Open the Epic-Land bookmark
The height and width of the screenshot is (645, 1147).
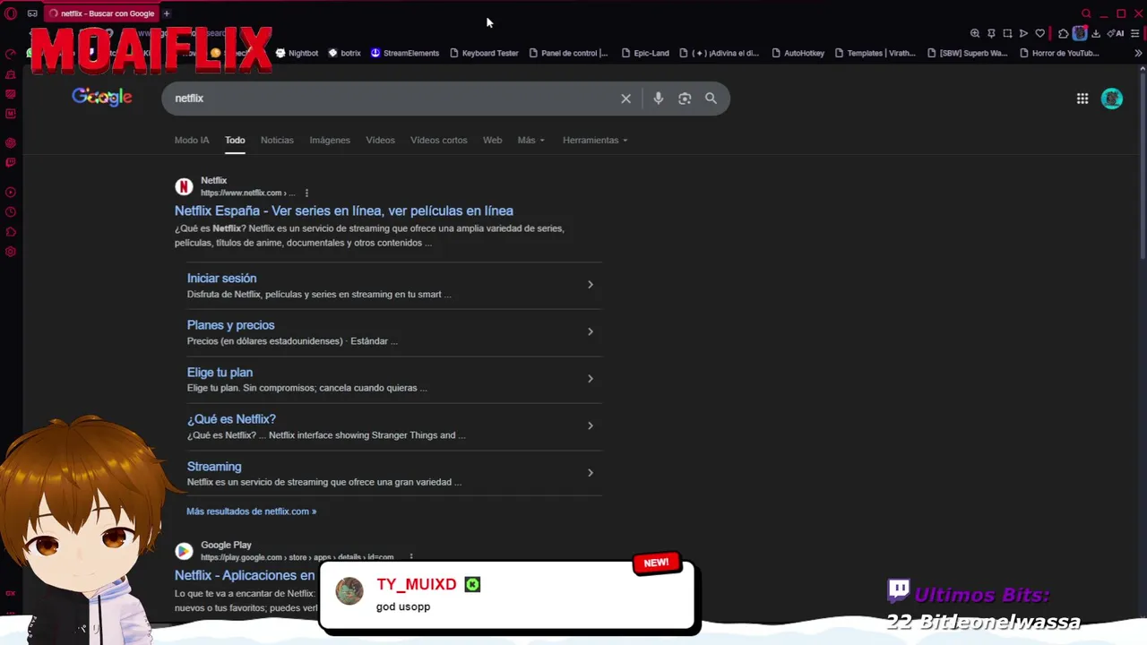click(645, 53)
